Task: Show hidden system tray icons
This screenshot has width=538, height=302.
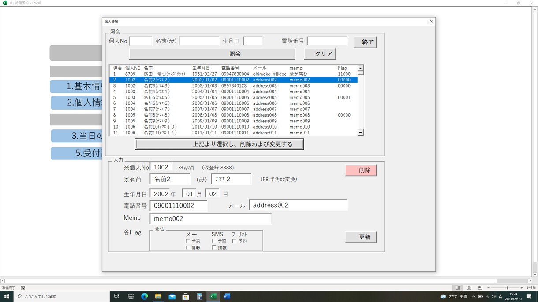Action: point(474,296)
